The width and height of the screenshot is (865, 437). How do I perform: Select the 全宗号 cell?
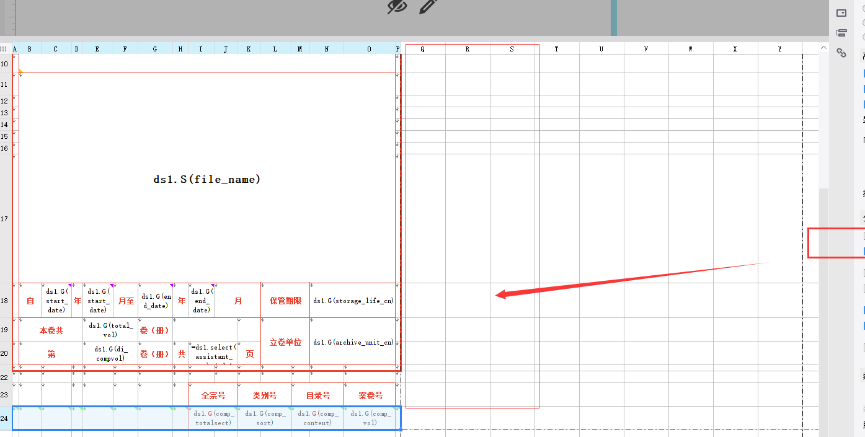click(x=213, y=395)
